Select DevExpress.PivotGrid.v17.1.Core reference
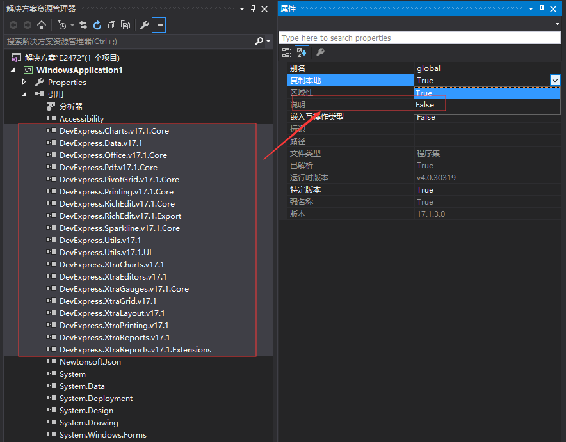 [119, 180]
